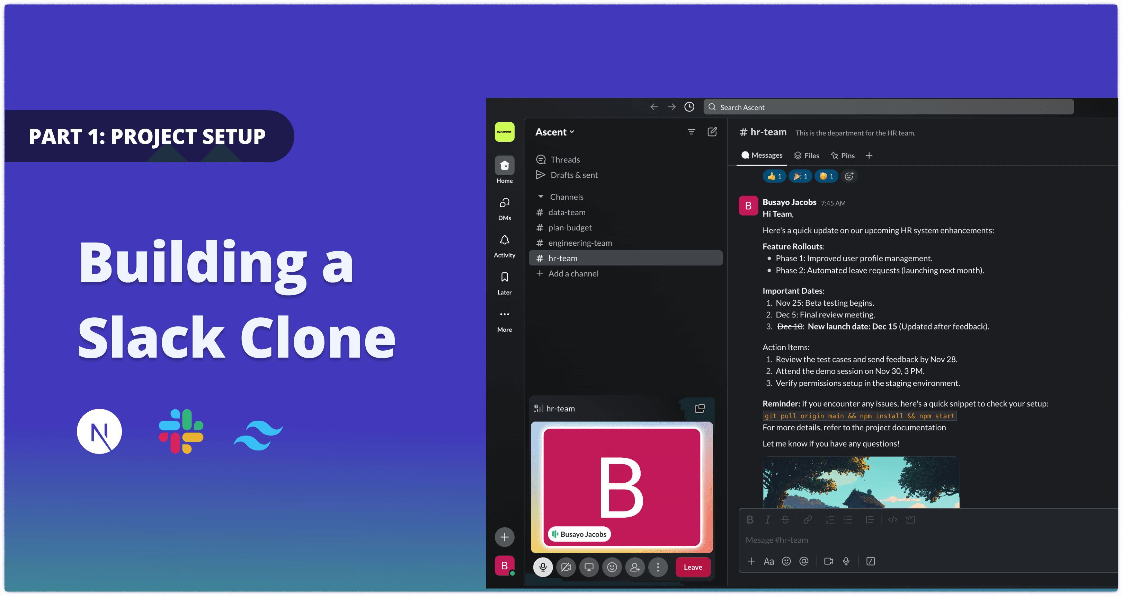Leave the huddle
1122x596 pixels.
(693, 567)
